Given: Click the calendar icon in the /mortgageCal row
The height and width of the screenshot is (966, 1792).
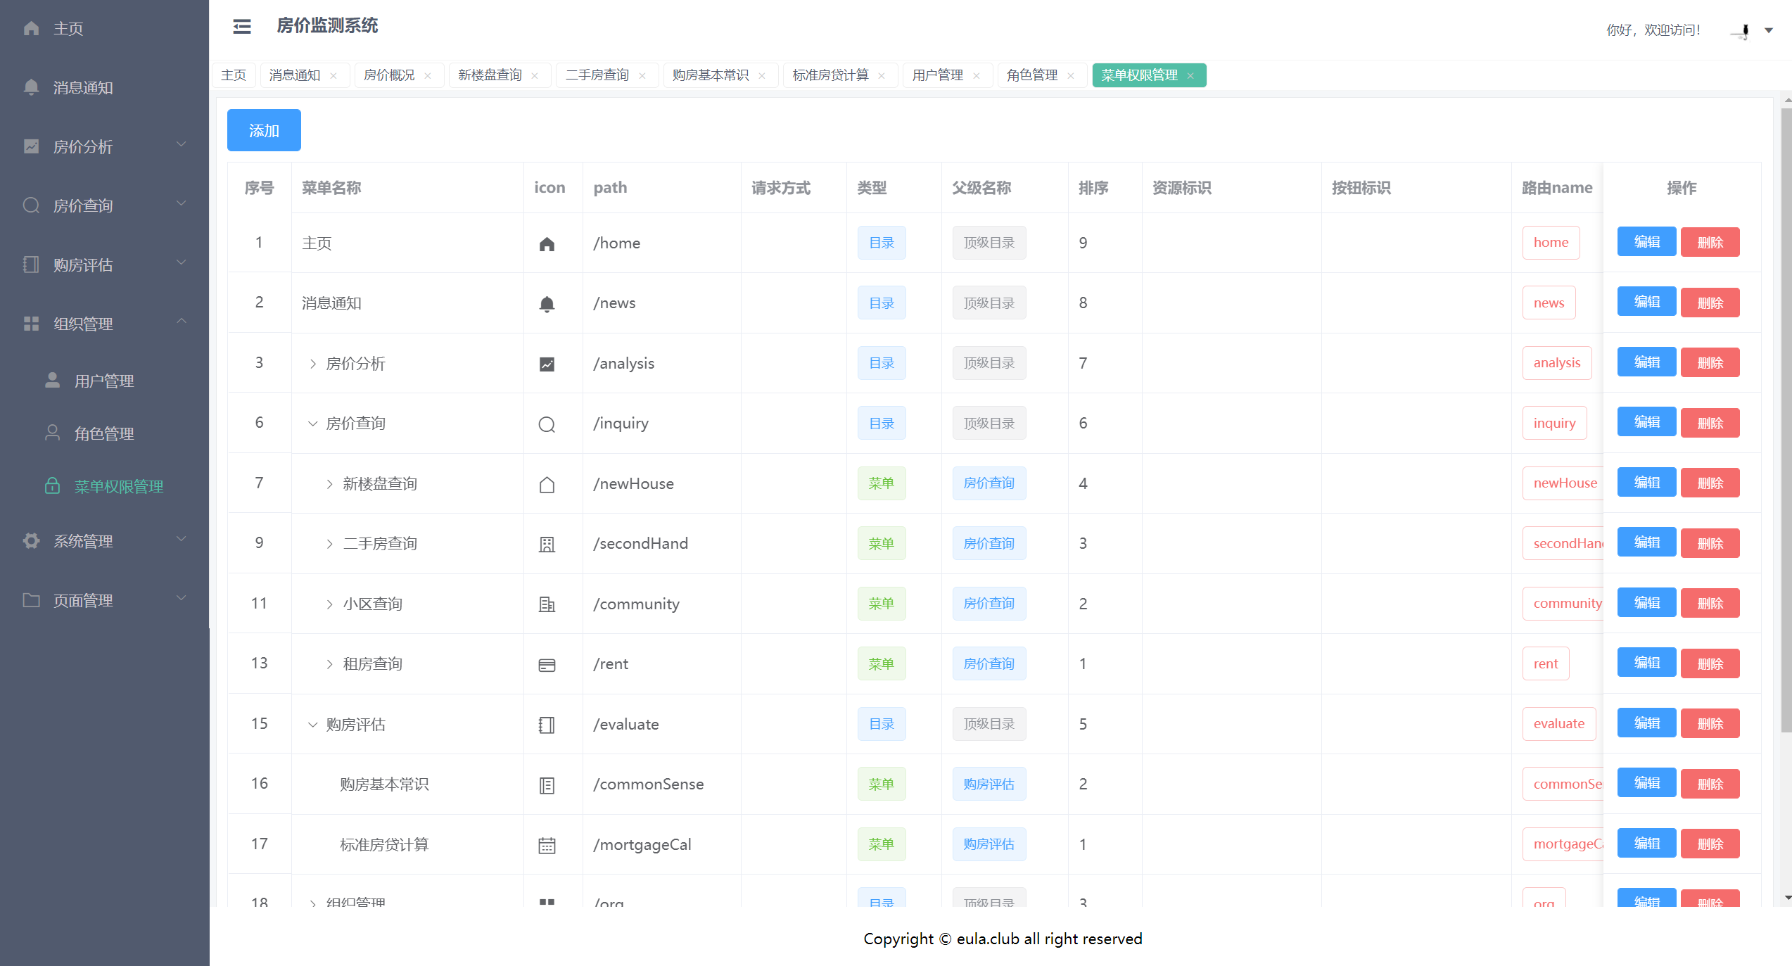Looking at the screenshot, I should (x=547, y=845).
